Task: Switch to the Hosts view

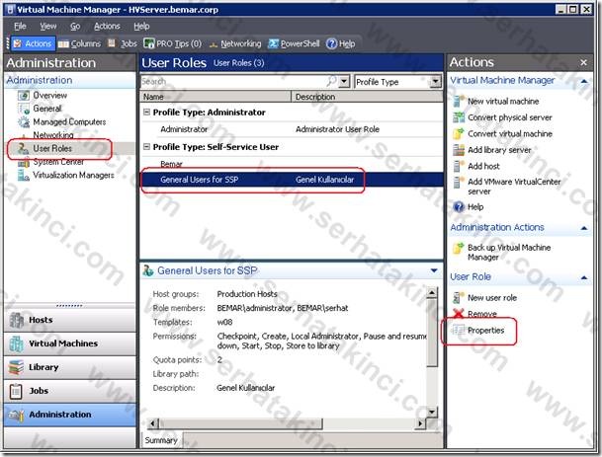Action: point(70,320)
